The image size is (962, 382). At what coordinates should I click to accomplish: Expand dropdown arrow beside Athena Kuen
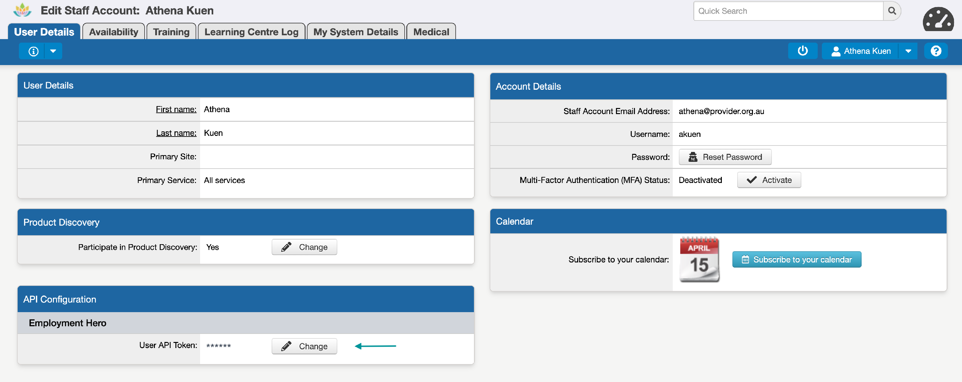tap(908, 51)
